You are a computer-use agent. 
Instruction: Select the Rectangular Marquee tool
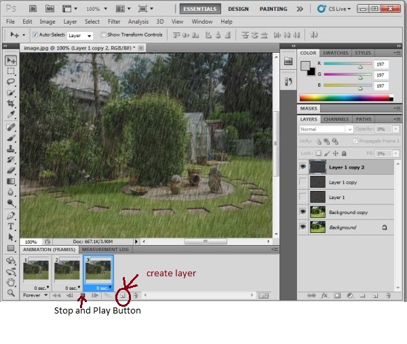[11, 71]
